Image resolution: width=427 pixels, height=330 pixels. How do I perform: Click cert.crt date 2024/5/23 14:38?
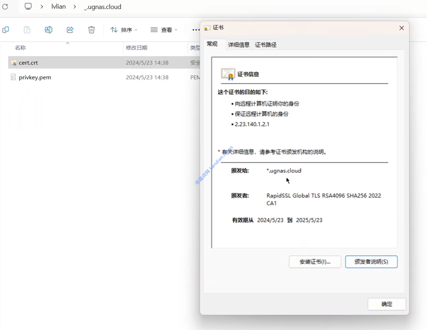tap(147, 63)
